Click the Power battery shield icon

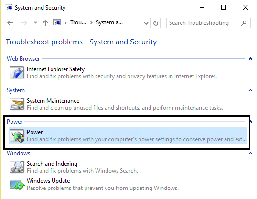pos(17,136)
